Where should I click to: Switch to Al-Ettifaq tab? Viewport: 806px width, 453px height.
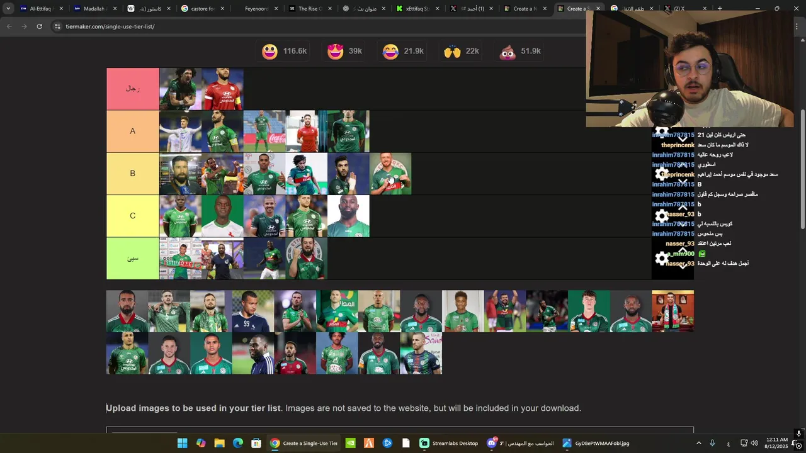41,9
